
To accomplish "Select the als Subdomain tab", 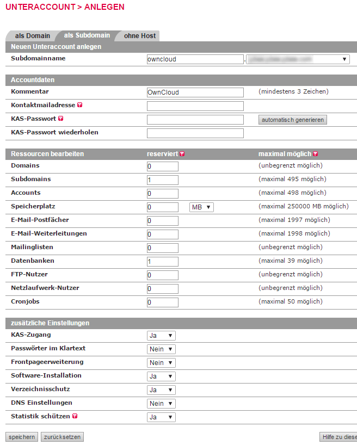I will pyautogui.click(x=87, y=35).
